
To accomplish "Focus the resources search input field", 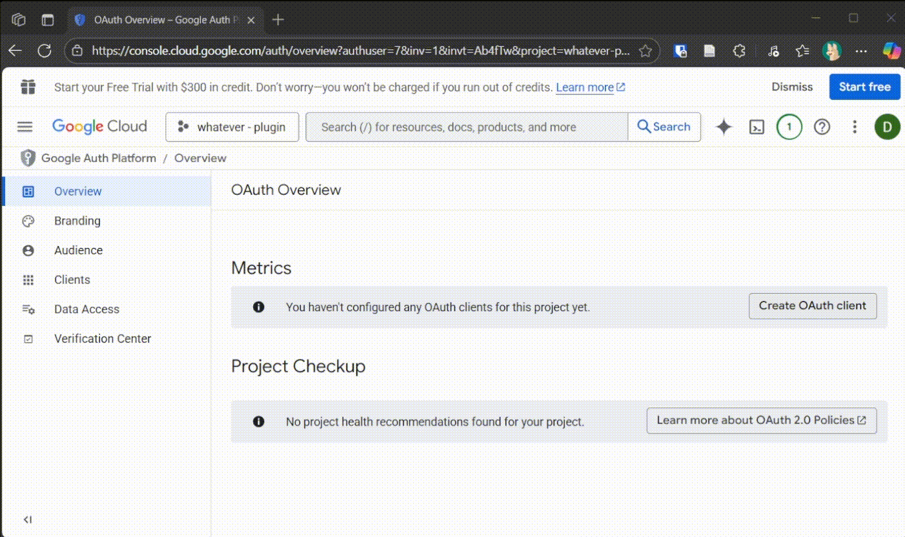I will click(x=467, y=127).
